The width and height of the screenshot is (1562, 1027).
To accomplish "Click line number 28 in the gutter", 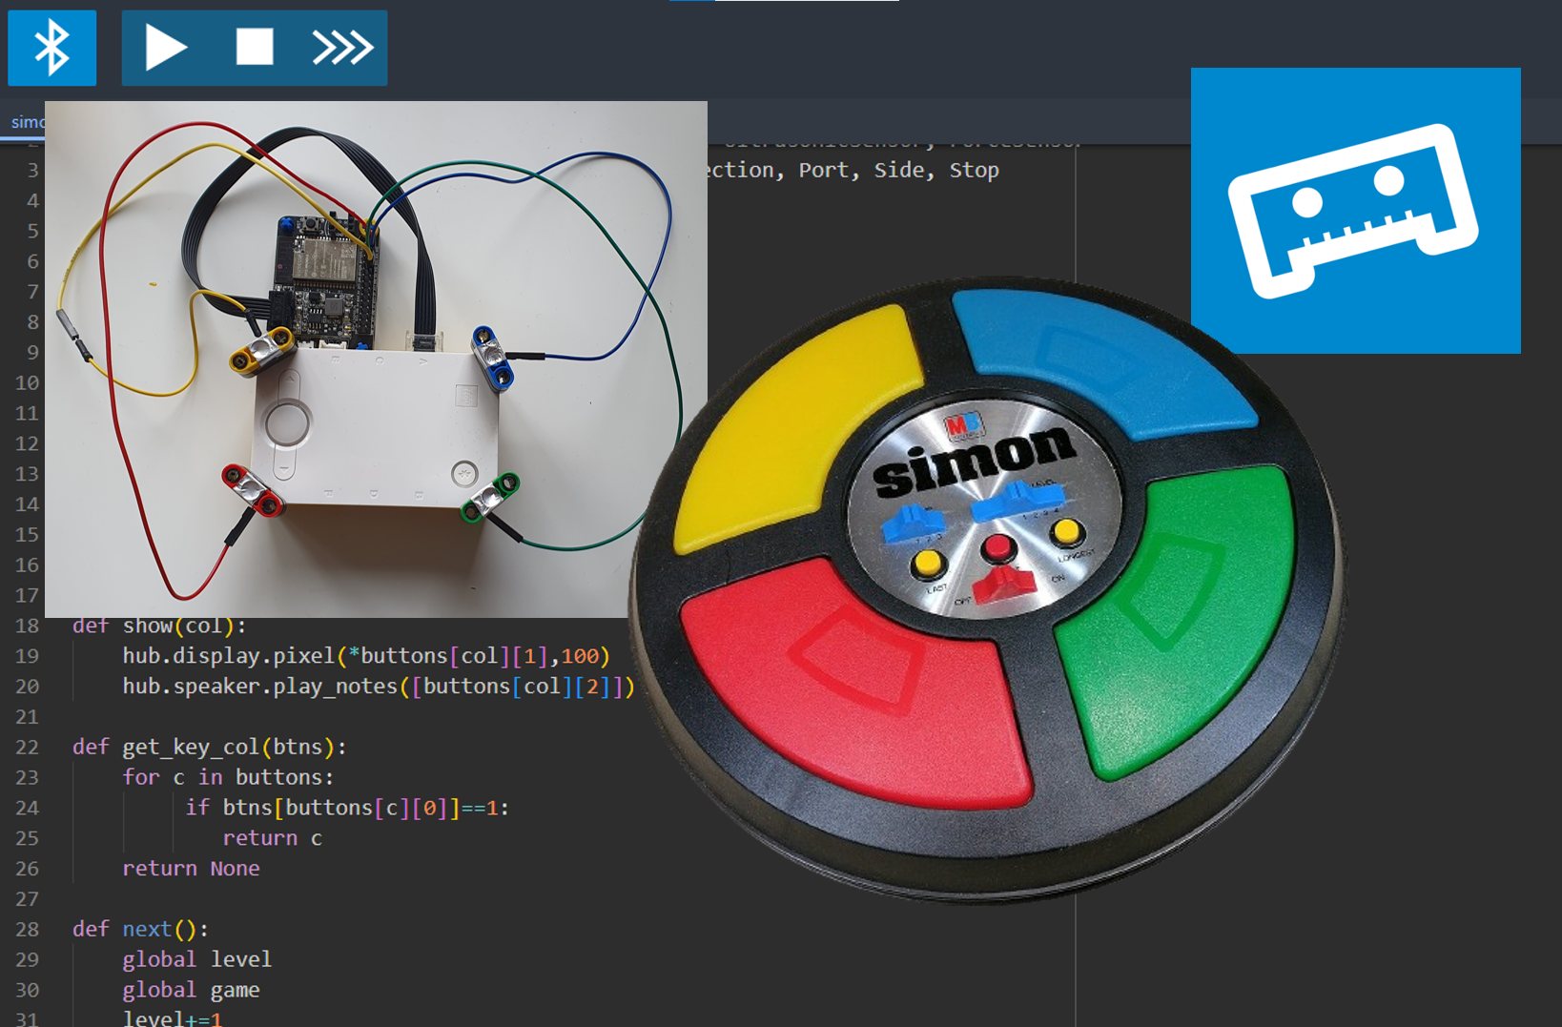I will click(x=27, y=929).
